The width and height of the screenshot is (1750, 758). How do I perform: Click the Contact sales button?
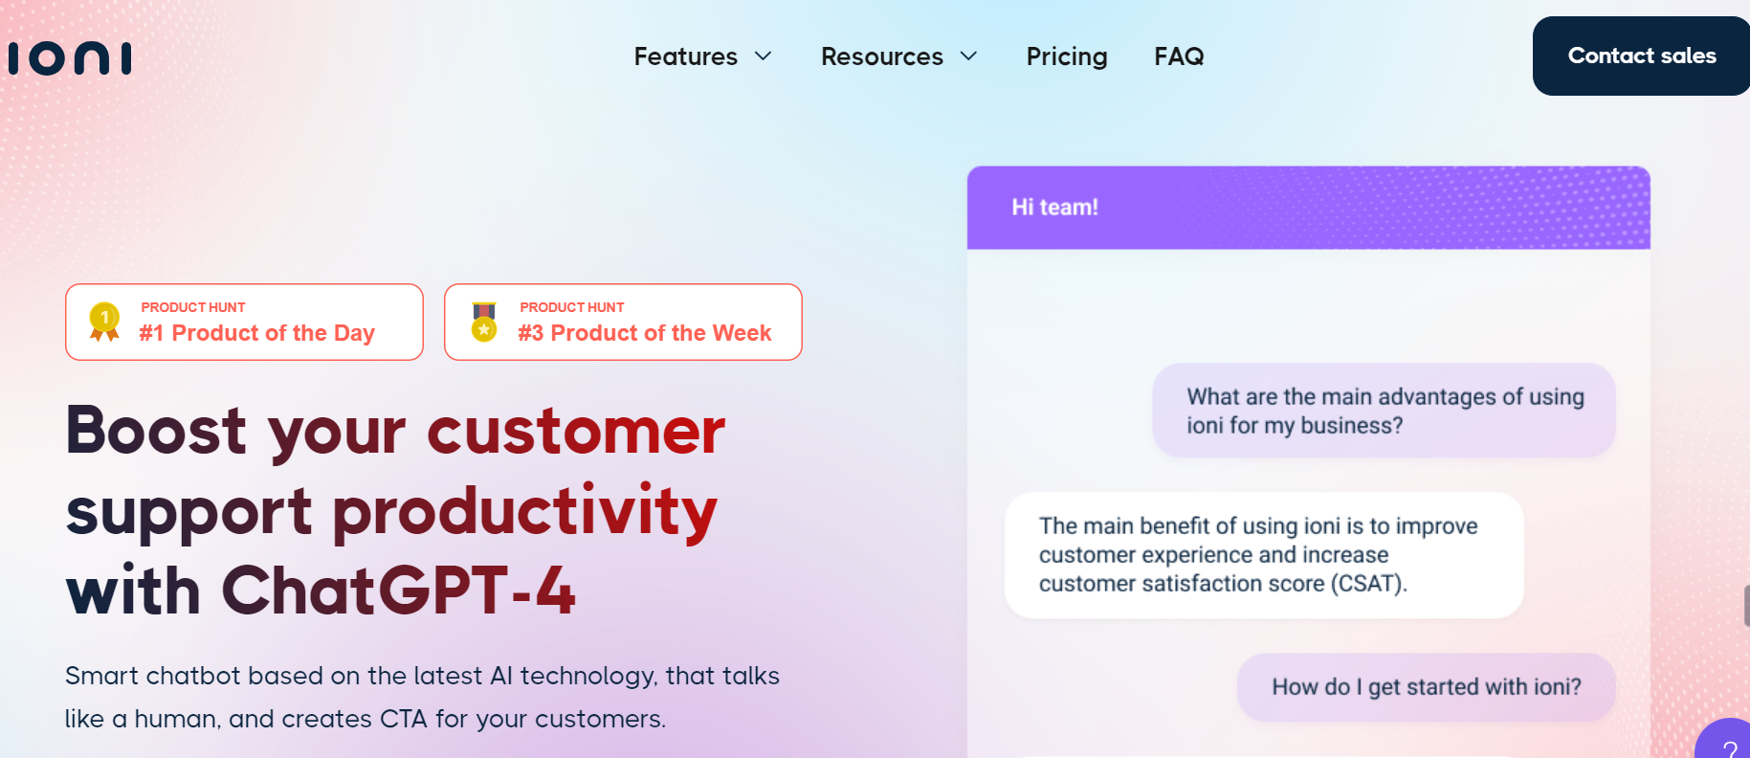[x=1640, y=56]
